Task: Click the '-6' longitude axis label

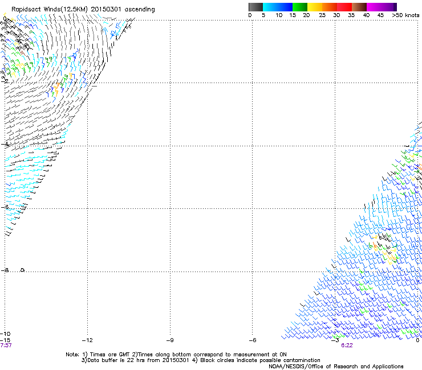Action: click(252, 340)
